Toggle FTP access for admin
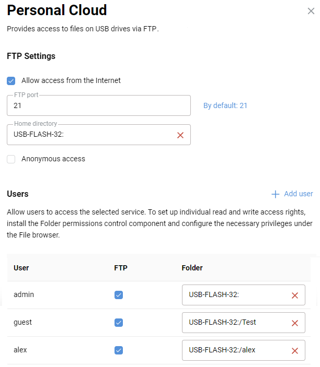The width and height of the screenshot is (320, 367). (119, 295)
